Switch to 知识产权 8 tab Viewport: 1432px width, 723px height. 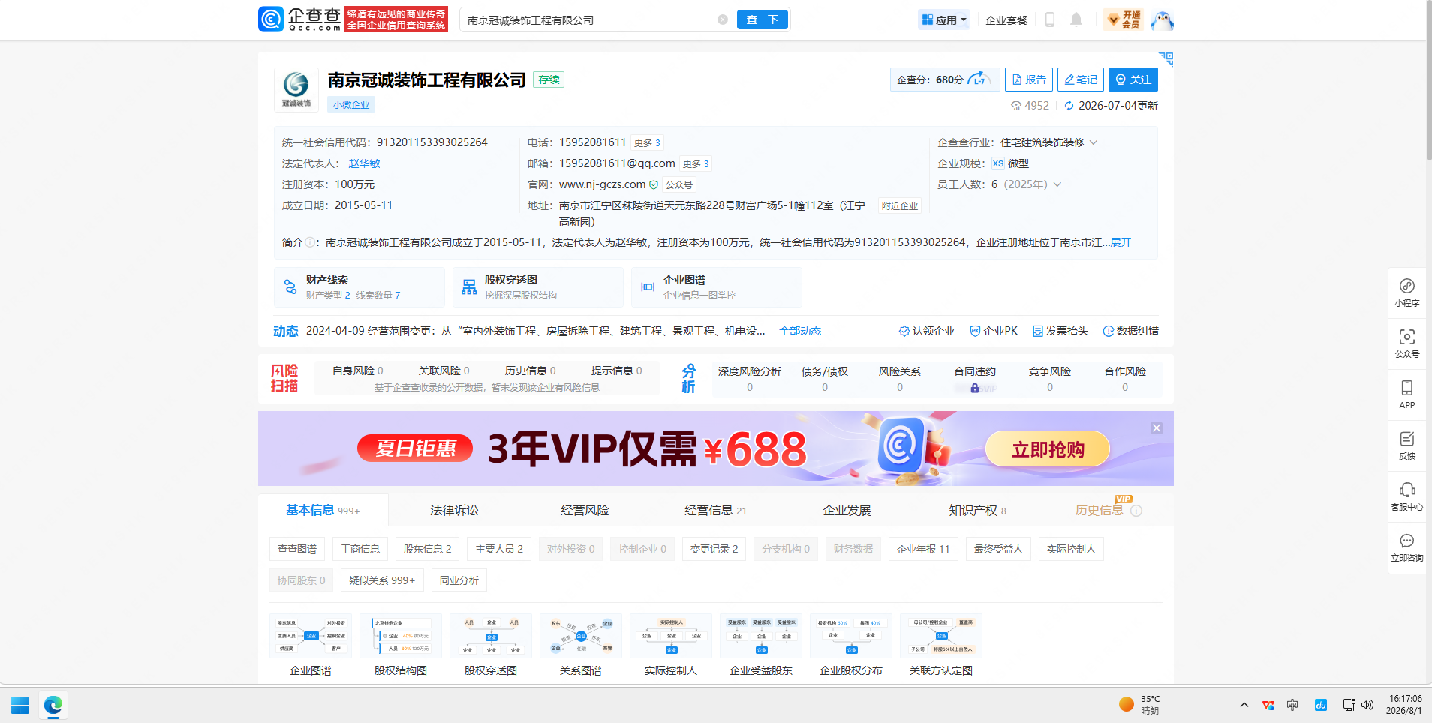tap(977, 510)
